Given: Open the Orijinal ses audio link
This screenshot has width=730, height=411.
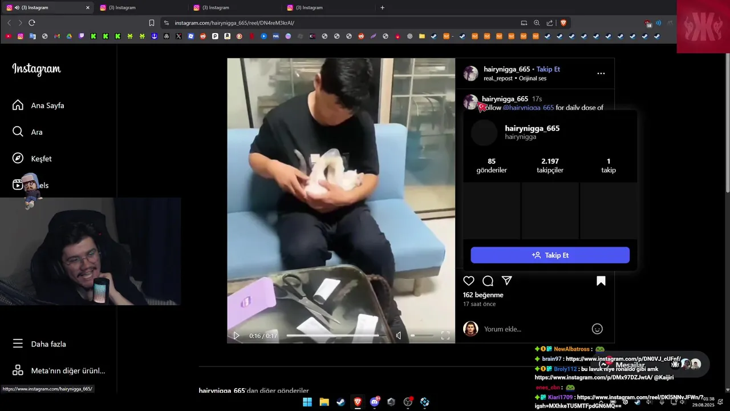Looking at the screenshot, I should pyautogui.click(x=533, y=78).
